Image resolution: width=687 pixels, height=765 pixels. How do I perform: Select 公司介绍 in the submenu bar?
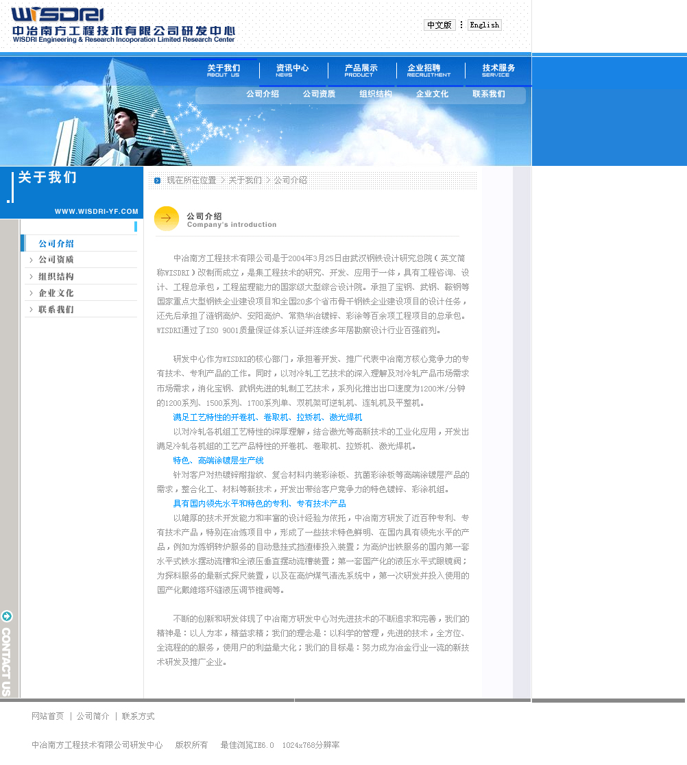coord(263,94)
